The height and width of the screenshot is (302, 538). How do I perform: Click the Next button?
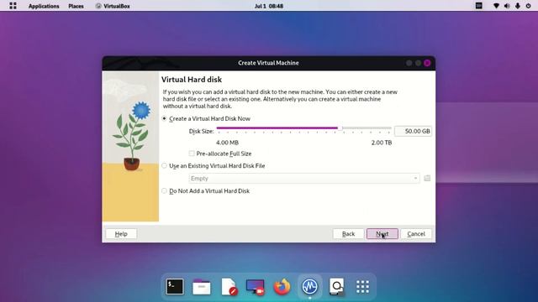382,234
